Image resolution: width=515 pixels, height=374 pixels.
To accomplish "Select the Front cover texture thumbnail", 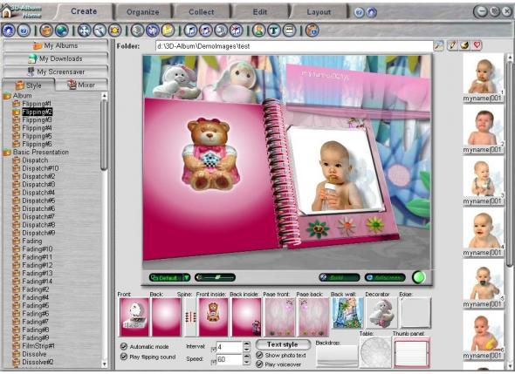I will coord(134,316).
